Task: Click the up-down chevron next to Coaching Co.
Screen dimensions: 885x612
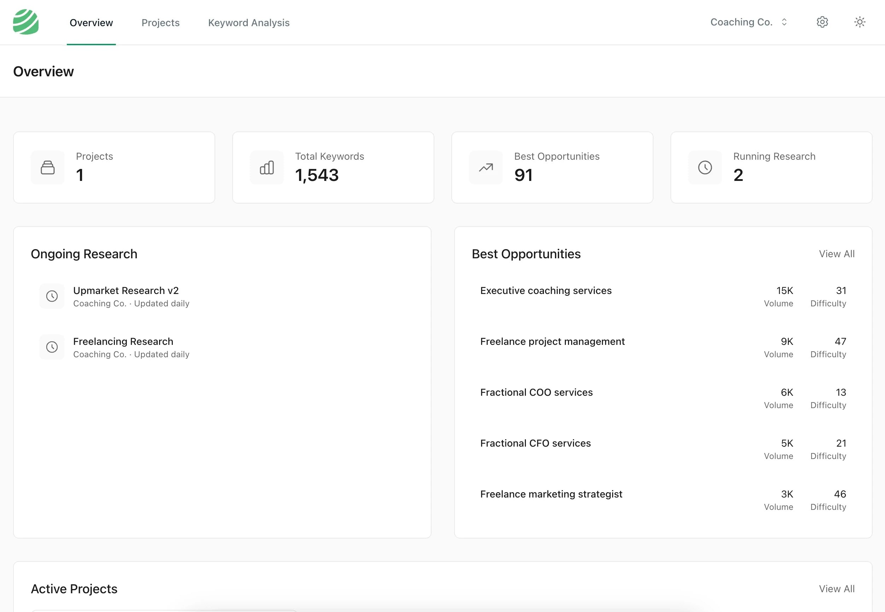Action: tap(784, 22)
